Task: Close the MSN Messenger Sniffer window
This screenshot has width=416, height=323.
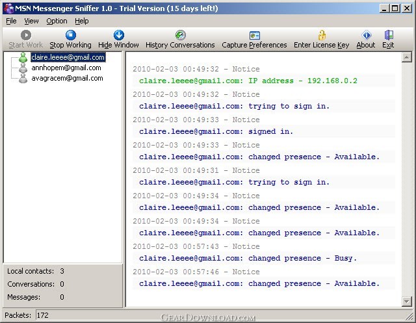Action: coord(407,8)
